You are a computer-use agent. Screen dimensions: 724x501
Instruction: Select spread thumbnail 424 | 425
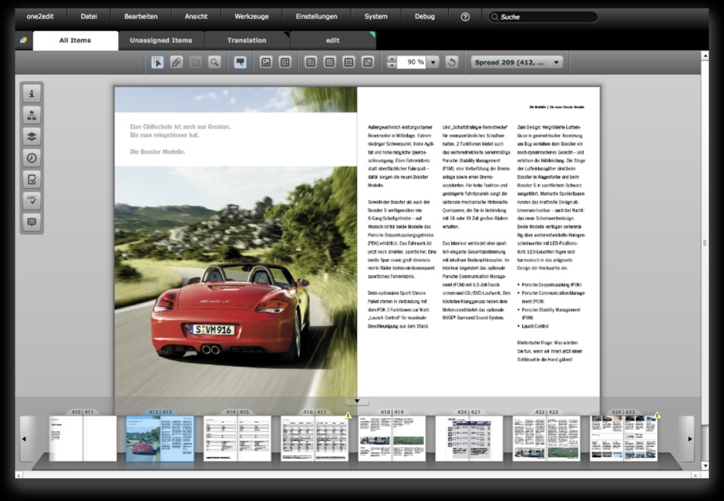tap(623, 439)
